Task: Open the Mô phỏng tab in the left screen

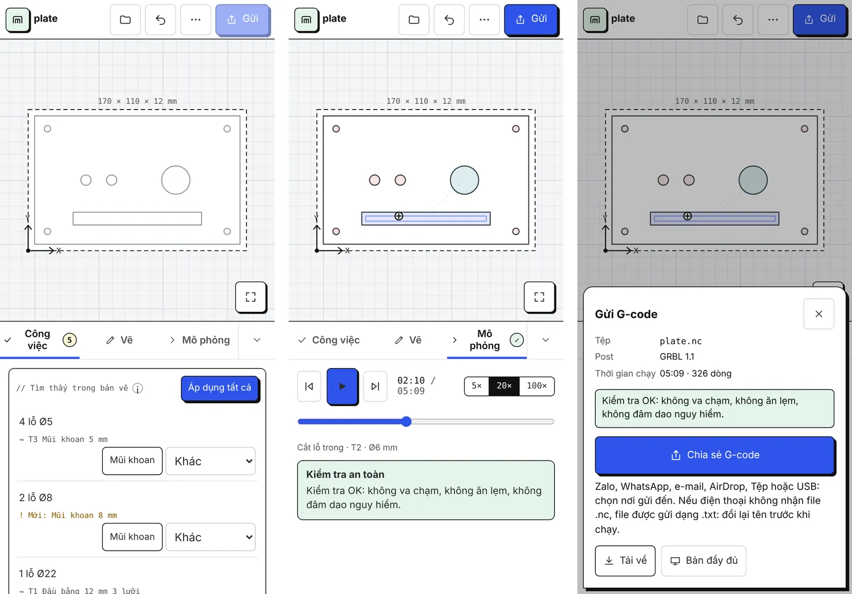Action: (x=199, y=340)
